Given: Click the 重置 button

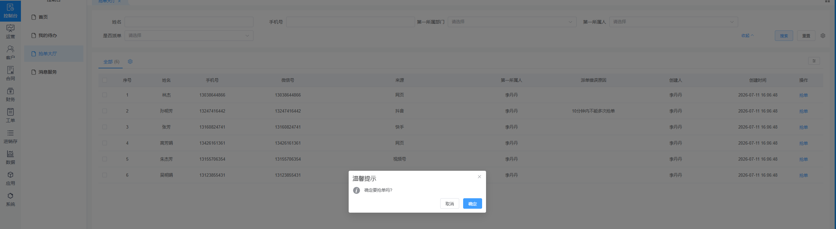Looking at the screenshot, I should point(806,36).
